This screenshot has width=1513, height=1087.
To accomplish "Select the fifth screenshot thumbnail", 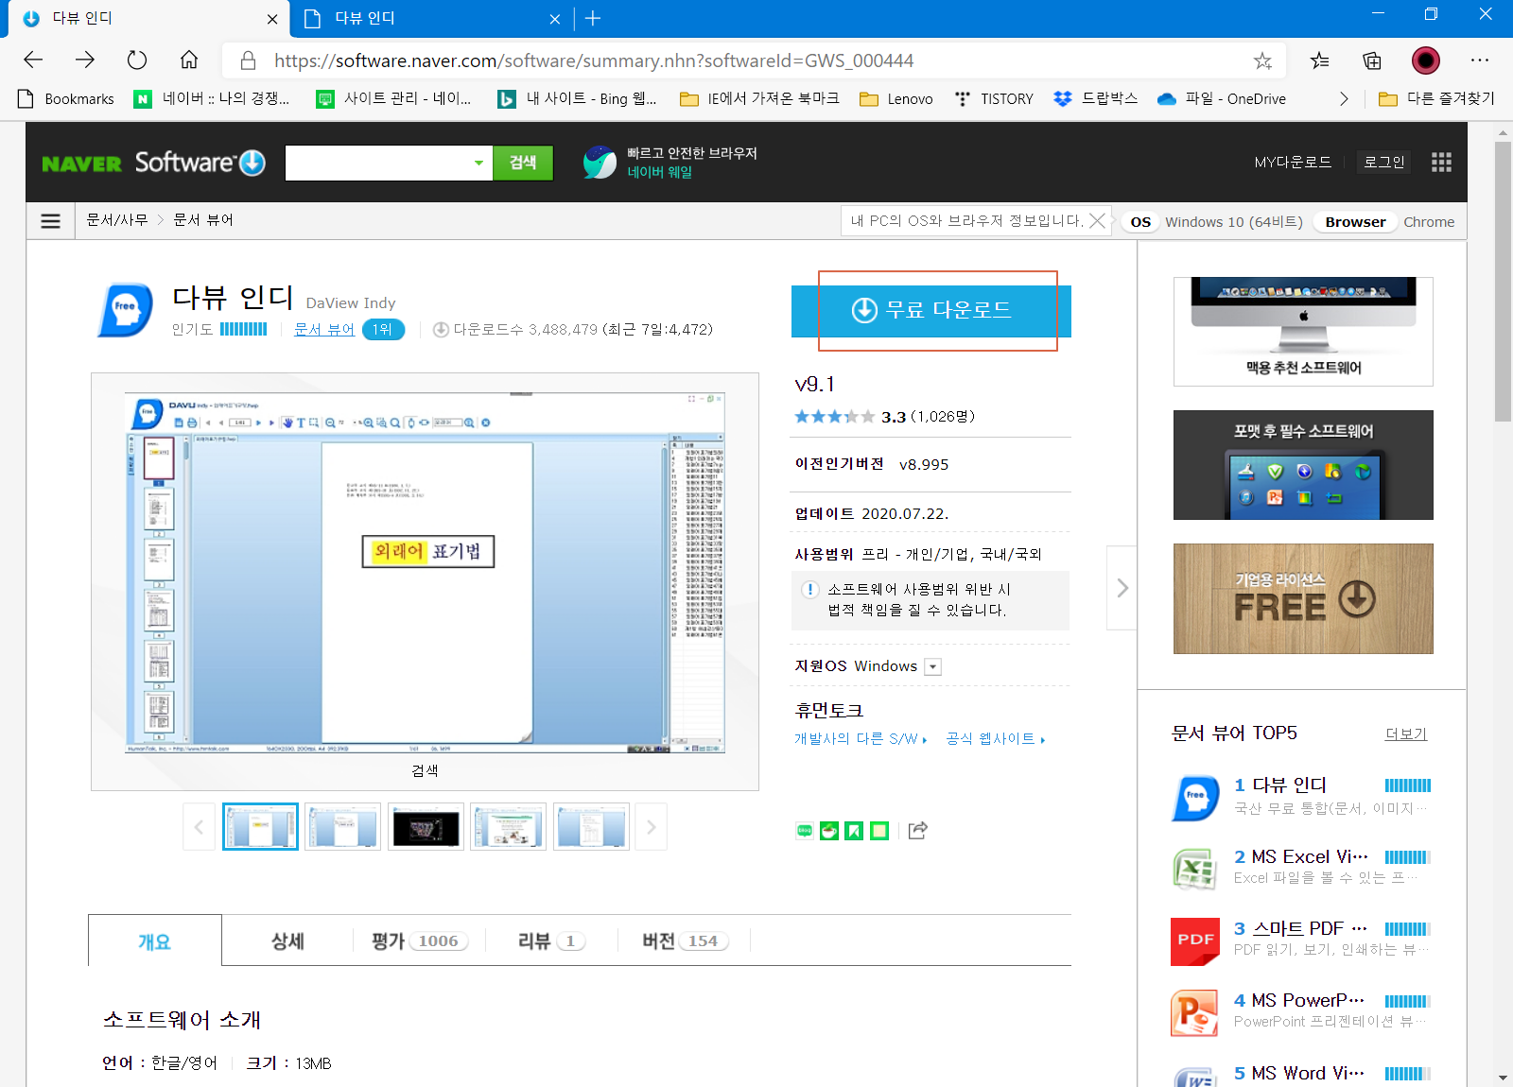I will click(x=591, y=827).
